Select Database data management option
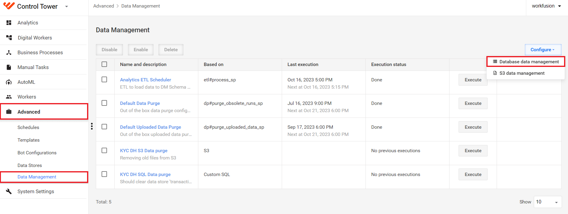This screenshot has width=568, height=214. [526, 61]
